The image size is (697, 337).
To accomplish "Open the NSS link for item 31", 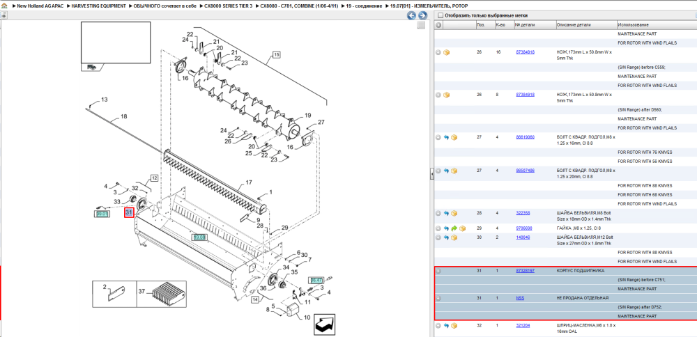I will (x=520, y=298).
